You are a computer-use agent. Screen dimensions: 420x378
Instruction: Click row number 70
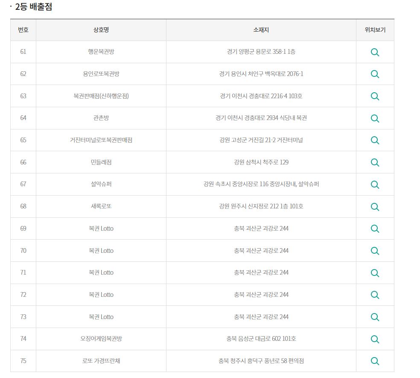(23, 251)
